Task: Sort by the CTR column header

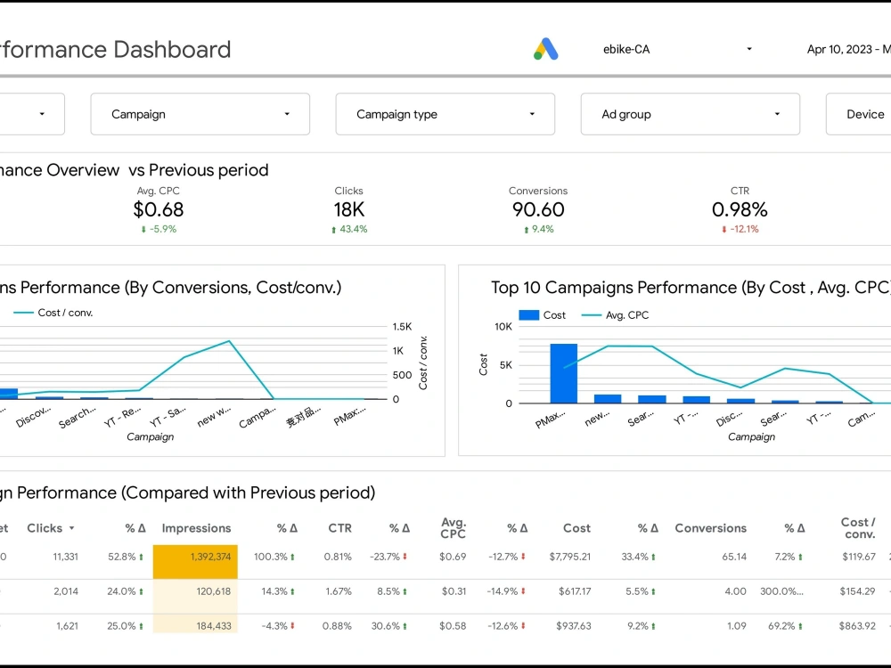Action: pyautogui.click(x=339, y=528)
